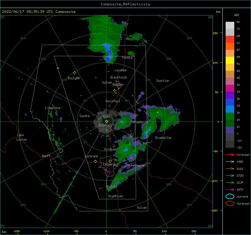The image size is (251, 235).
Task: Select the 30-33 dBZ light blue swatch
Action: click(230, 109)
